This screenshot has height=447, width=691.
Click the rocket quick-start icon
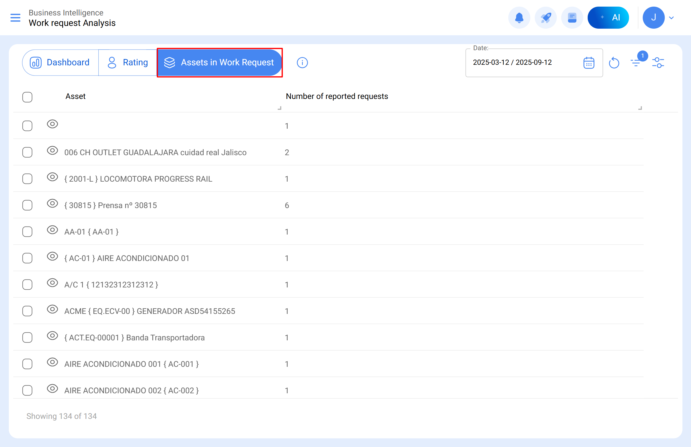coord(546,17)
